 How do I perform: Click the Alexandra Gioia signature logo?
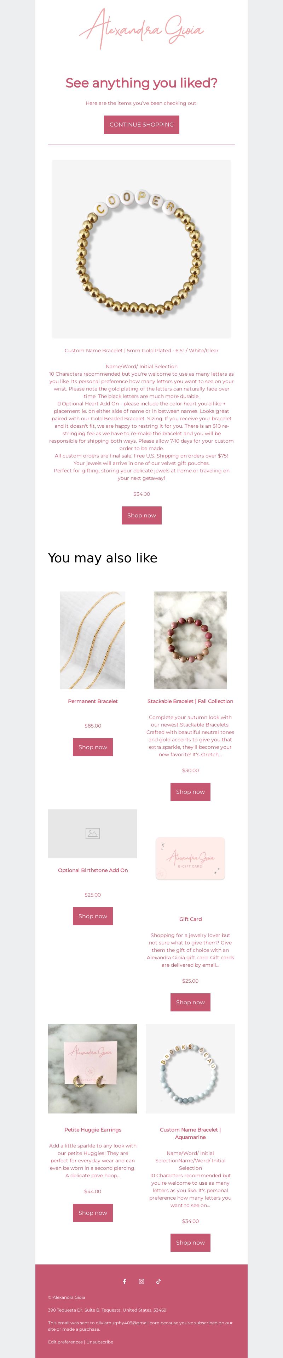coord(141,29)
